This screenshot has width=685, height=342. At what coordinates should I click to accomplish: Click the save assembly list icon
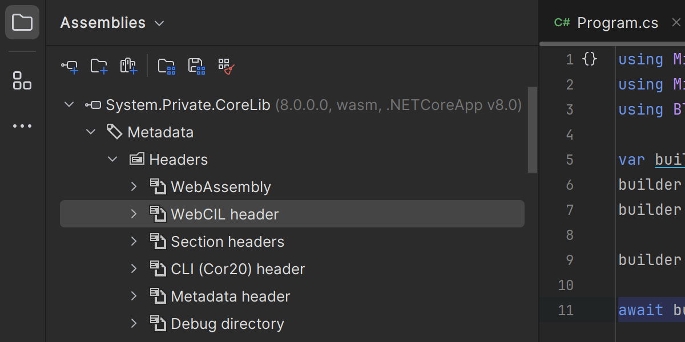click(196, 67)
